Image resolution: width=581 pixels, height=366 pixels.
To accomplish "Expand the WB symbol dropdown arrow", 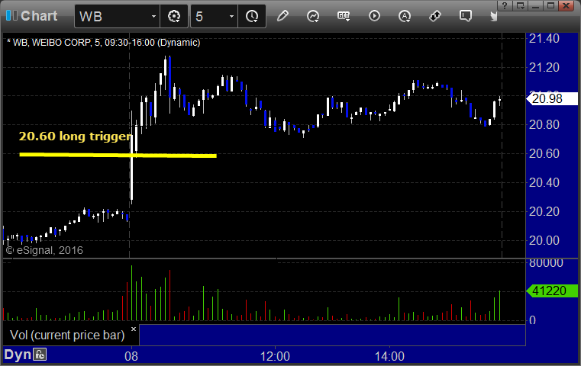I will [x=153, y=16].
